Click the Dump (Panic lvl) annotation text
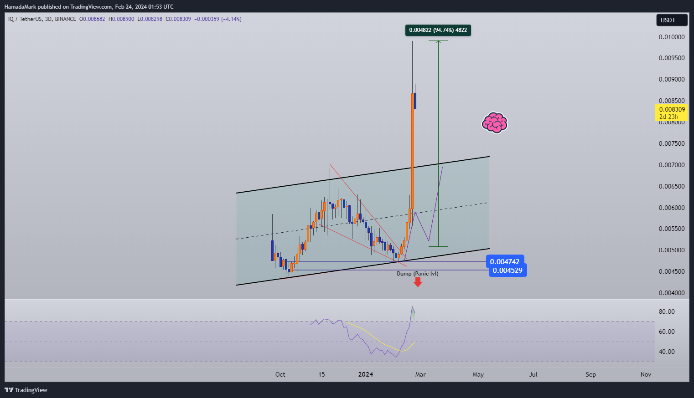 tap(418, 274)
